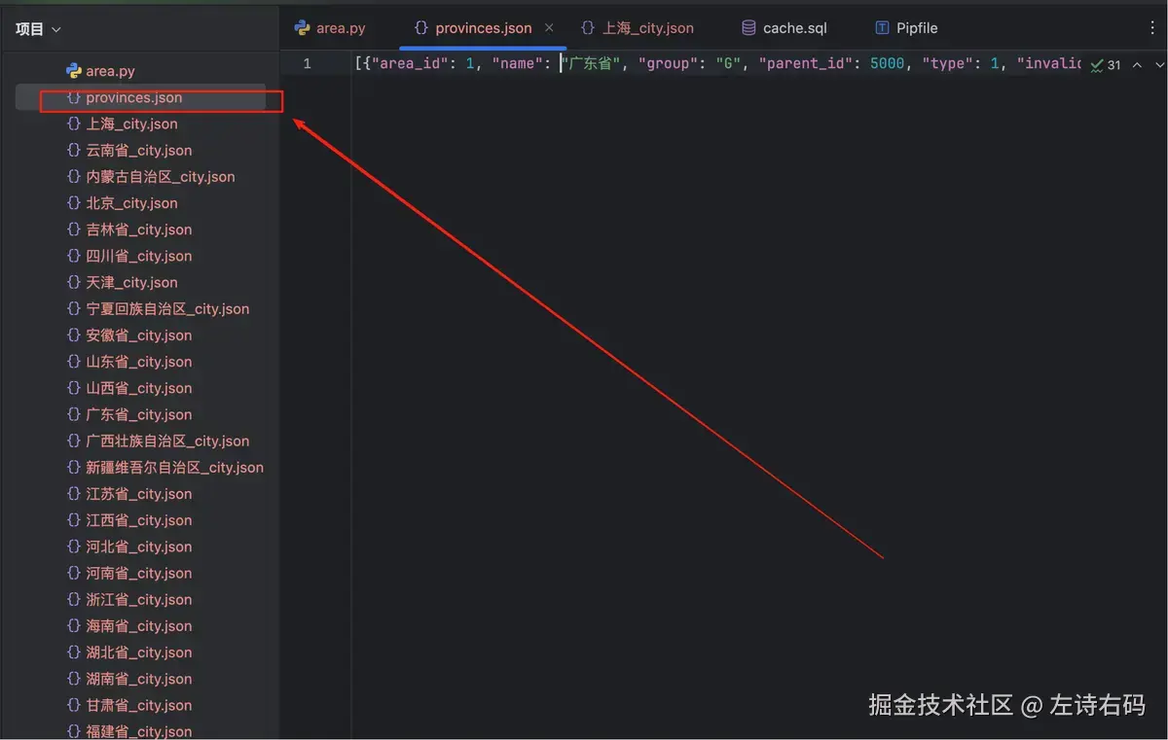Click the green inspections checkmark showing 31
Viewport: 1168px width, 740px height.
point(1099,63)
